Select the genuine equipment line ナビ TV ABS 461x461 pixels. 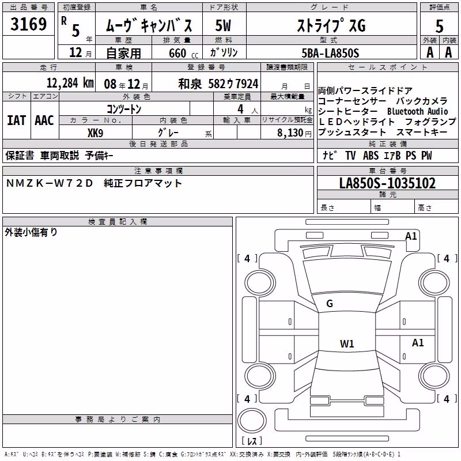click(x=377, y=156)
